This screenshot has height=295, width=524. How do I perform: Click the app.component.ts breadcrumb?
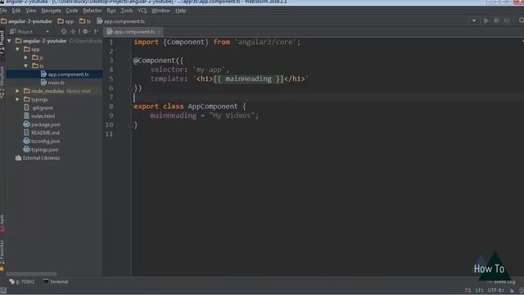coord(120,21)
